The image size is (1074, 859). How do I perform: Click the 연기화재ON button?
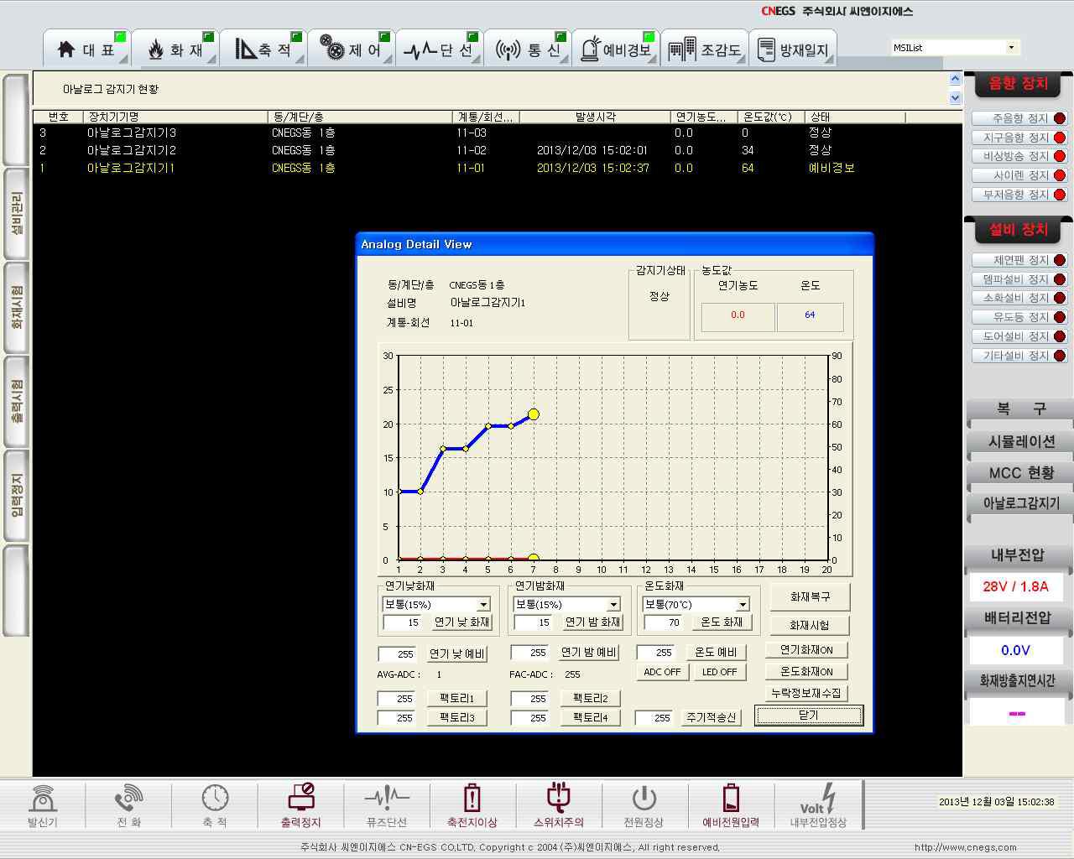tap(806, 650)
